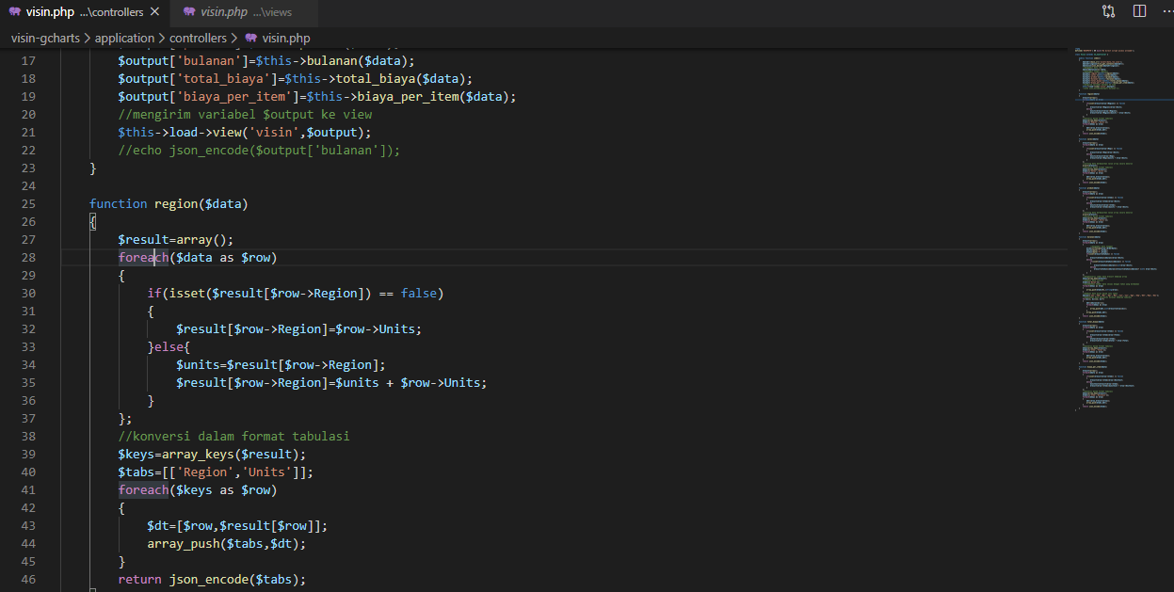Click '$dt=[$row,$result[$row]];' line
Viewport: 1174px width, 592px height.
pos(237,525)
